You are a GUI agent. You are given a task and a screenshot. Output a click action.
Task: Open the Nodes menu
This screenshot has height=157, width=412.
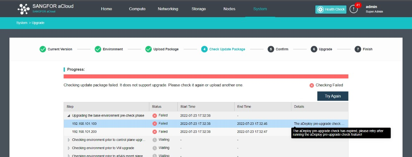(x=229, y=9)
